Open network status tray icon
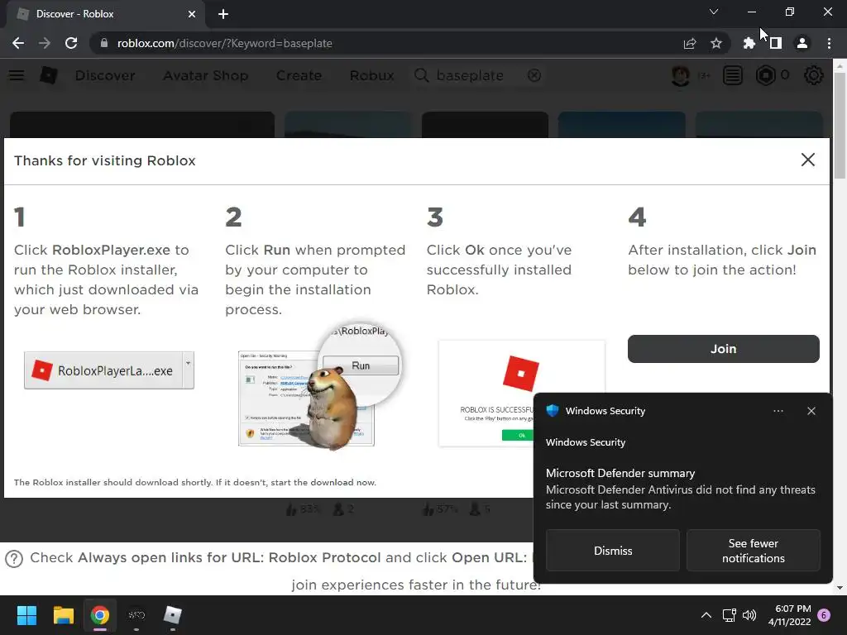847x635 pixels. coord(730,615)
